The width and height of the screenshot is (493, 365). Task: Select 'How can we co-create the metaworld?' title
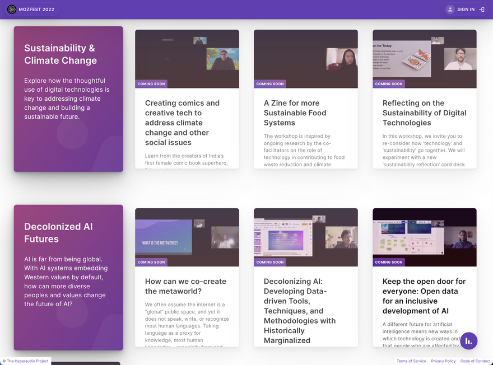coord(185,286)
